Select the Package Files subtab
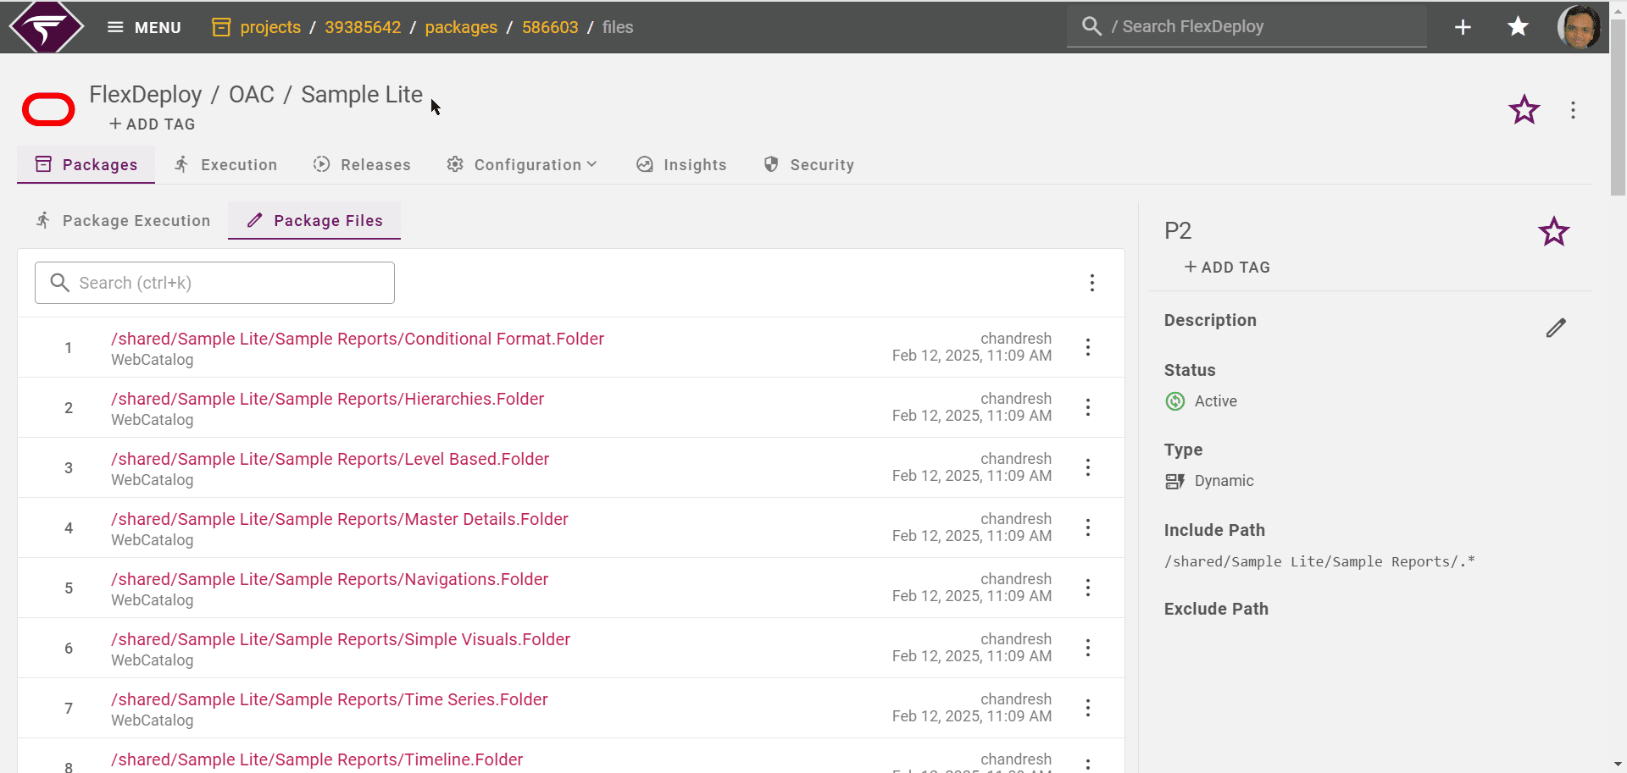Screen dimensions: 1627x773 pos(314,220)
